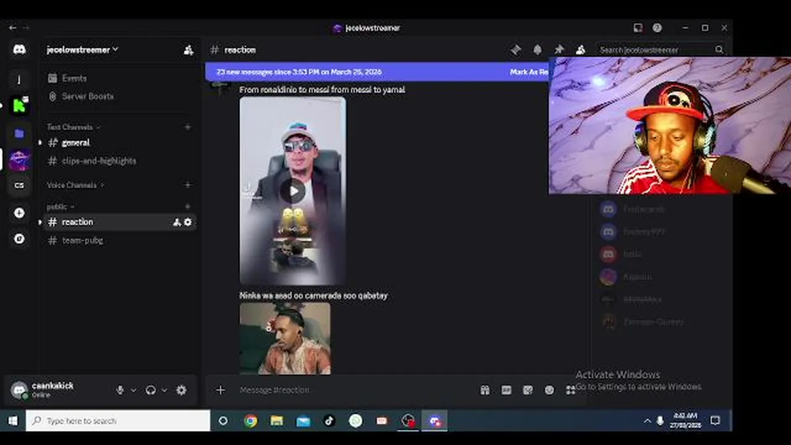
Task: Open the server folder icon in server list
Action: (19, 133)
